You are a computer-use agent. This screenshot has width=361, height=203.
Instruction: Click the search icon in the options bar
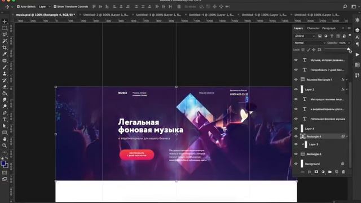345,7
